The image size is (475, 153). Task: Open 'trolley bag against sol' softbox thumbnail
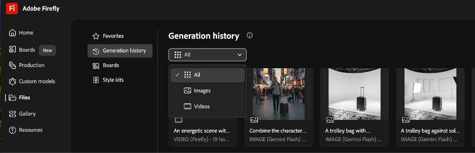pyautogui.click(x=430, y=94)
